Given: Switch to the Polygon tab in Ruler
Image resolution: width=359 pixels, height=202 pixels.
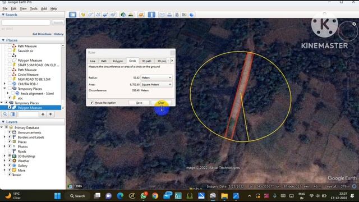Looking at the screenshot, I should (118, 61).
